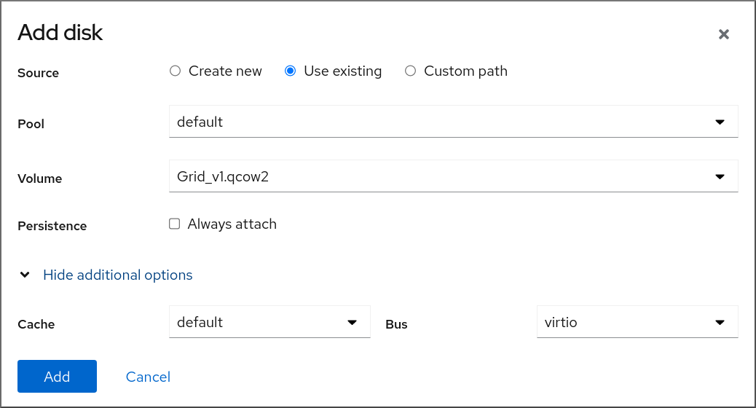756x408 pixels.
Task: Open the Volume selector showing Grid_v1.qcow2
Action: 437,176
